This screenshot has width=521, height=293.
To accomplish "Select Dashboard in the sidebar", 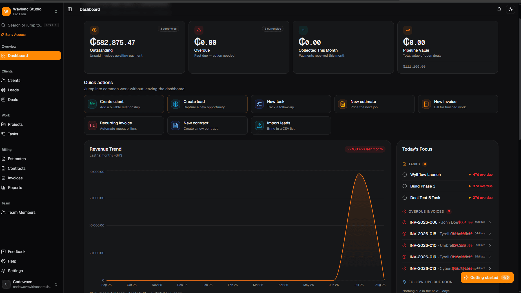I will point(30,56).
